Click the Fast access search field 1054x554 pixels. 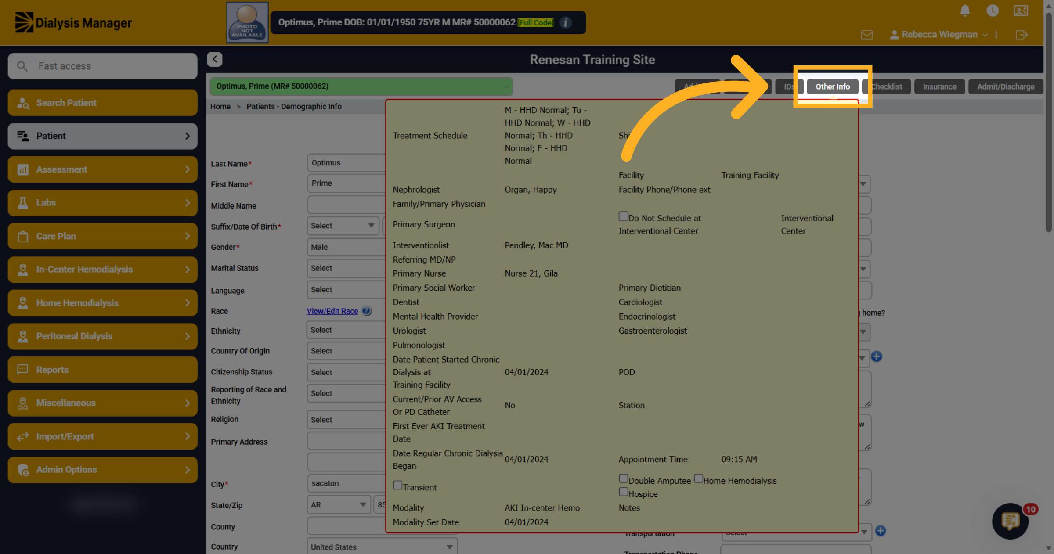click(x=102, y=66)
